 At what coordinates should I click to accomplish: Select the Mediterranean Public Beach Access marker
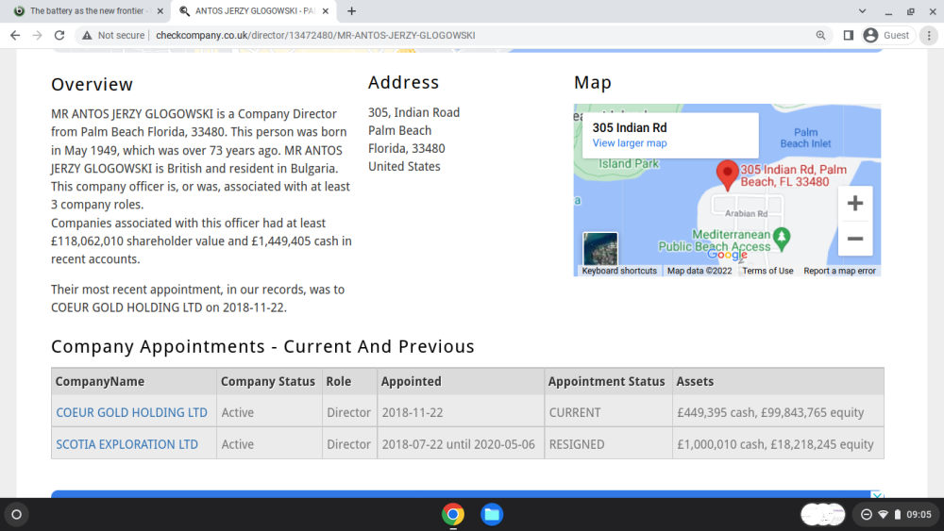pos(782,238)
